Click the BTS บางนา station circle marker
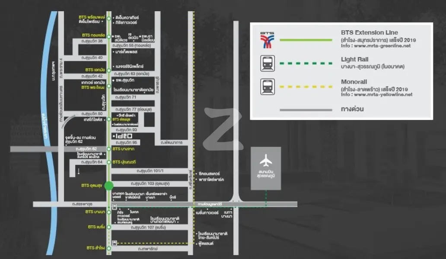The height and width of the screenshot is (259, 446). coord(108,212)
